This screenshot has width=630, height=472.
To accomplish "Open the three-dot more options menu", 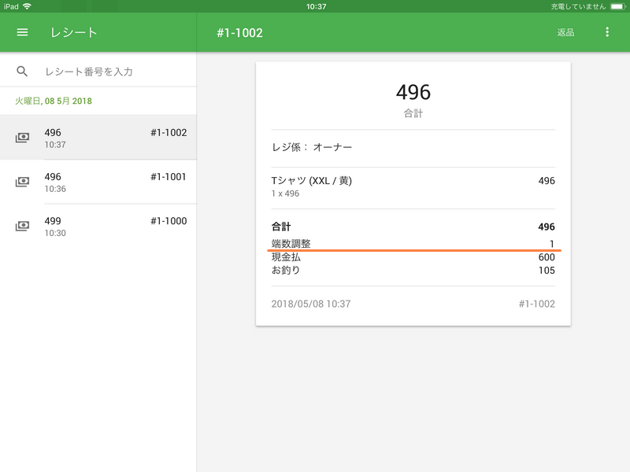I will coord(606,32).
